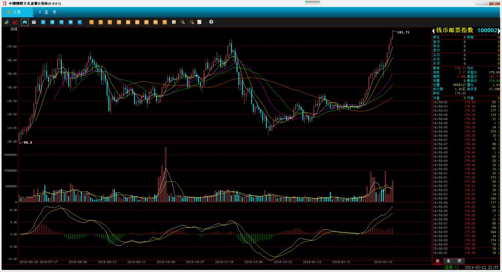Click the blue X period button
This screenshot has width=502, height=272.
(80, 22)
